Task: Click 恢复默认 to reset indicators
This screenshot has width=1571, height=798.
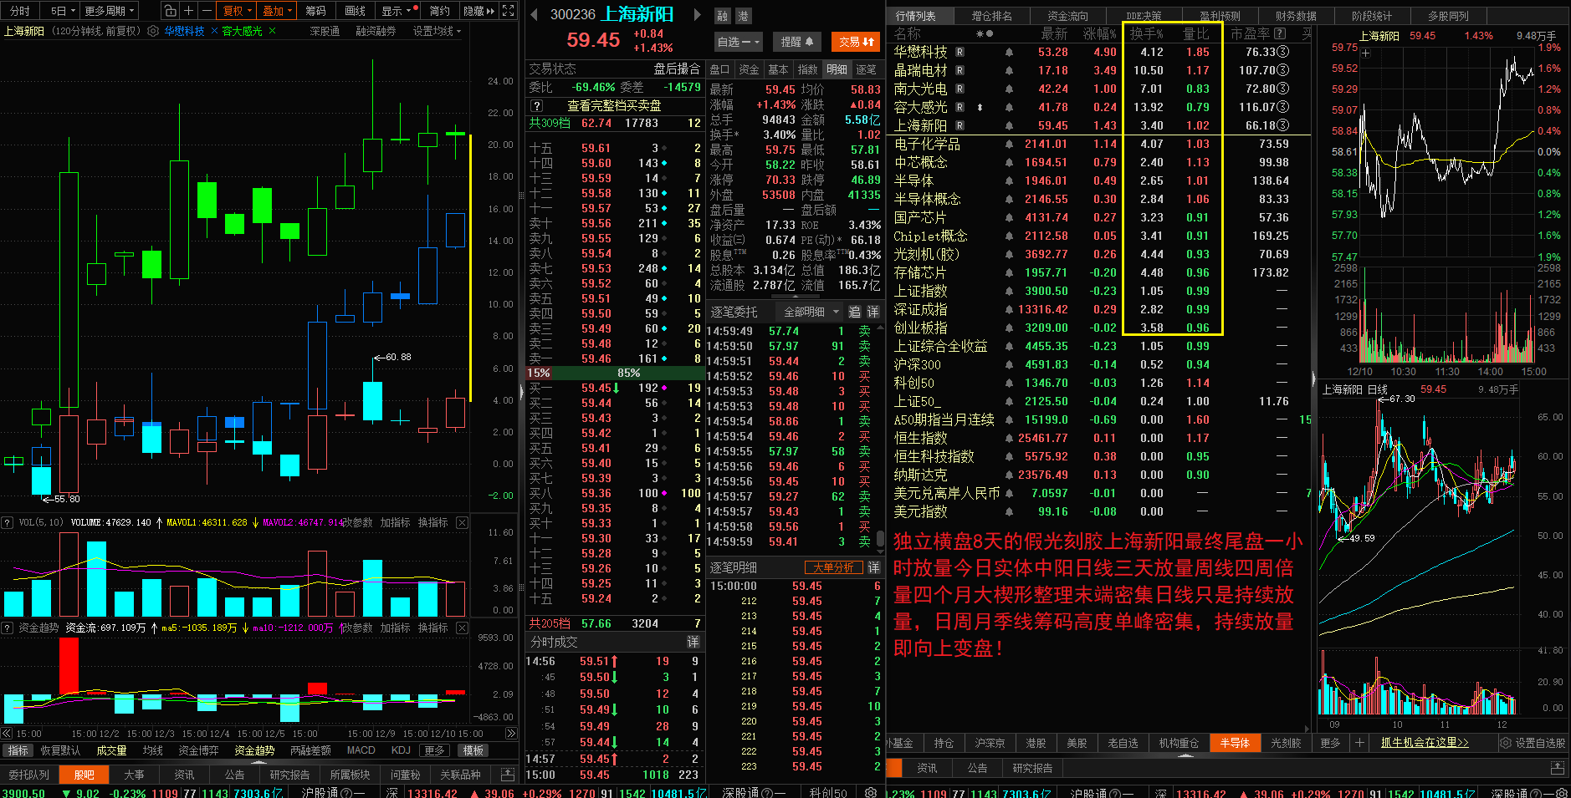Action: 60,750
